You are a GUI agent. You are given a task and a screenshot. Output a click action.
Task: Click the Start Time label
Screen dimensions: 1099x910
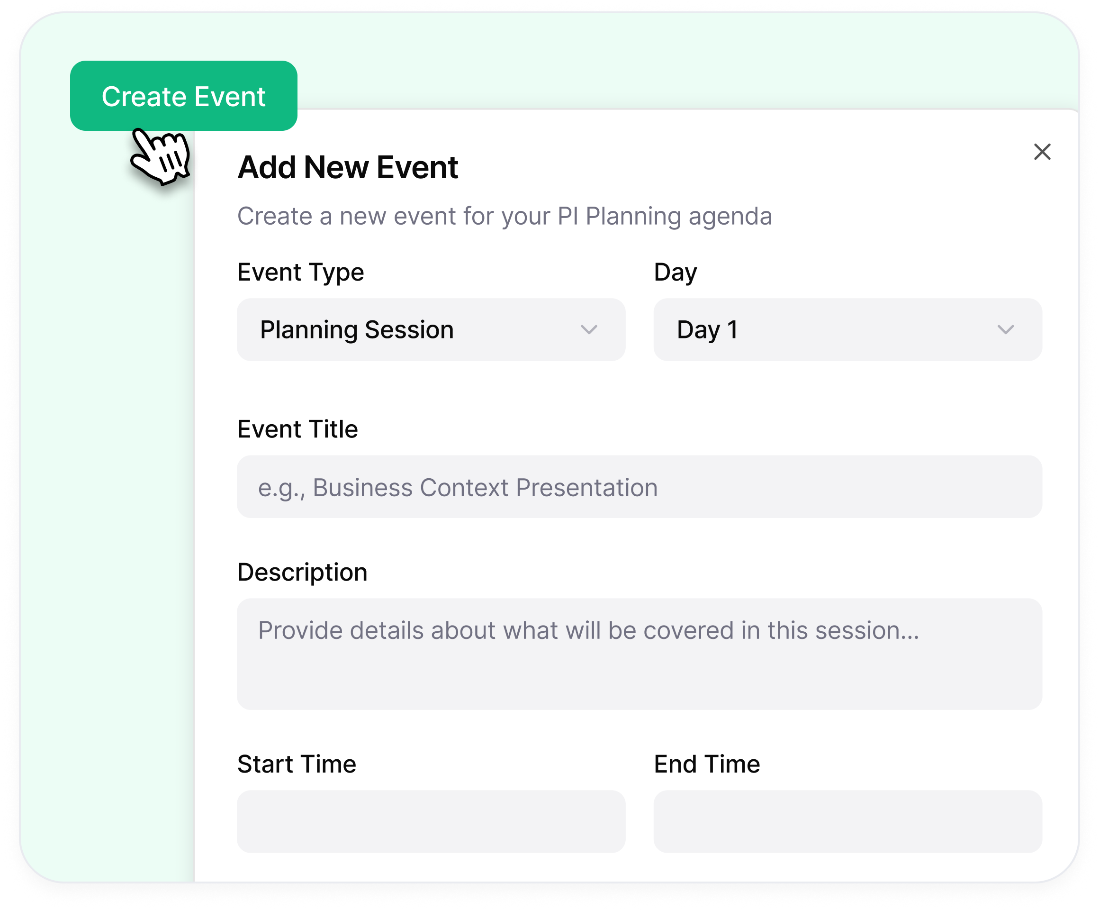(x=297, y=764)
